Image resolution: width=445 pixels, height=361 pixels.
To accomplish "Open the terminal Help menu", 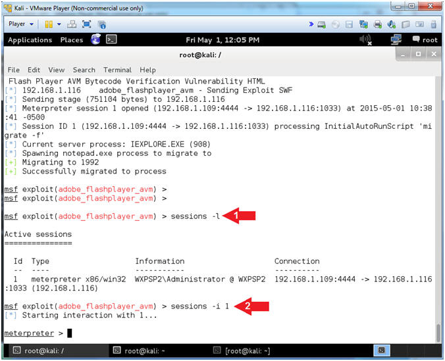I will [147, 70].
